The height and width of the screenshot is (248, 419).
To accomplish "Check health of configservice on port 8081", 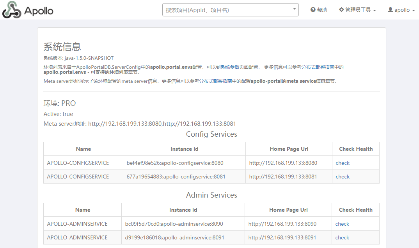I will 343,177.
